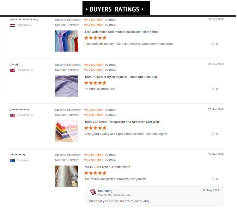This screenshot has width=237, height=208.
Task: Click the Buyers Ratings header banner
Action: point(116,9)
